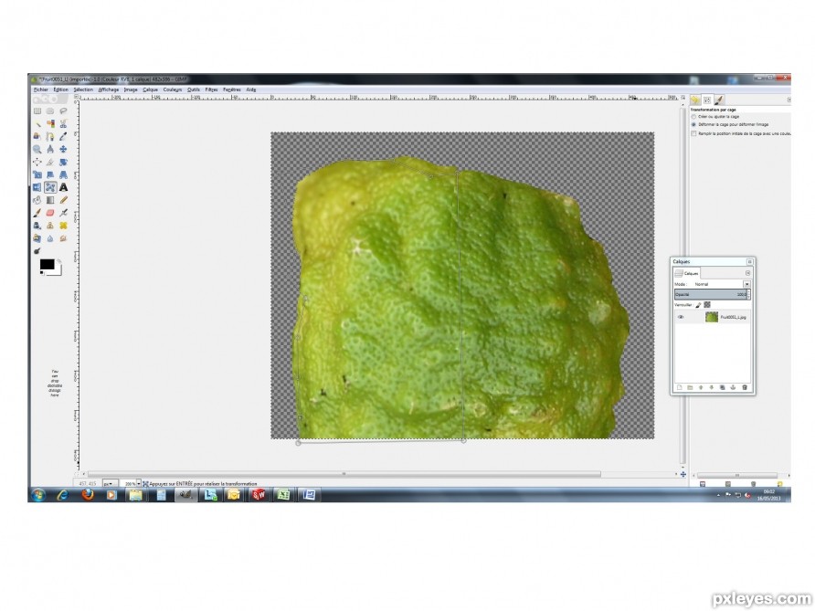Select the Select by Color tool

[50, 123]
